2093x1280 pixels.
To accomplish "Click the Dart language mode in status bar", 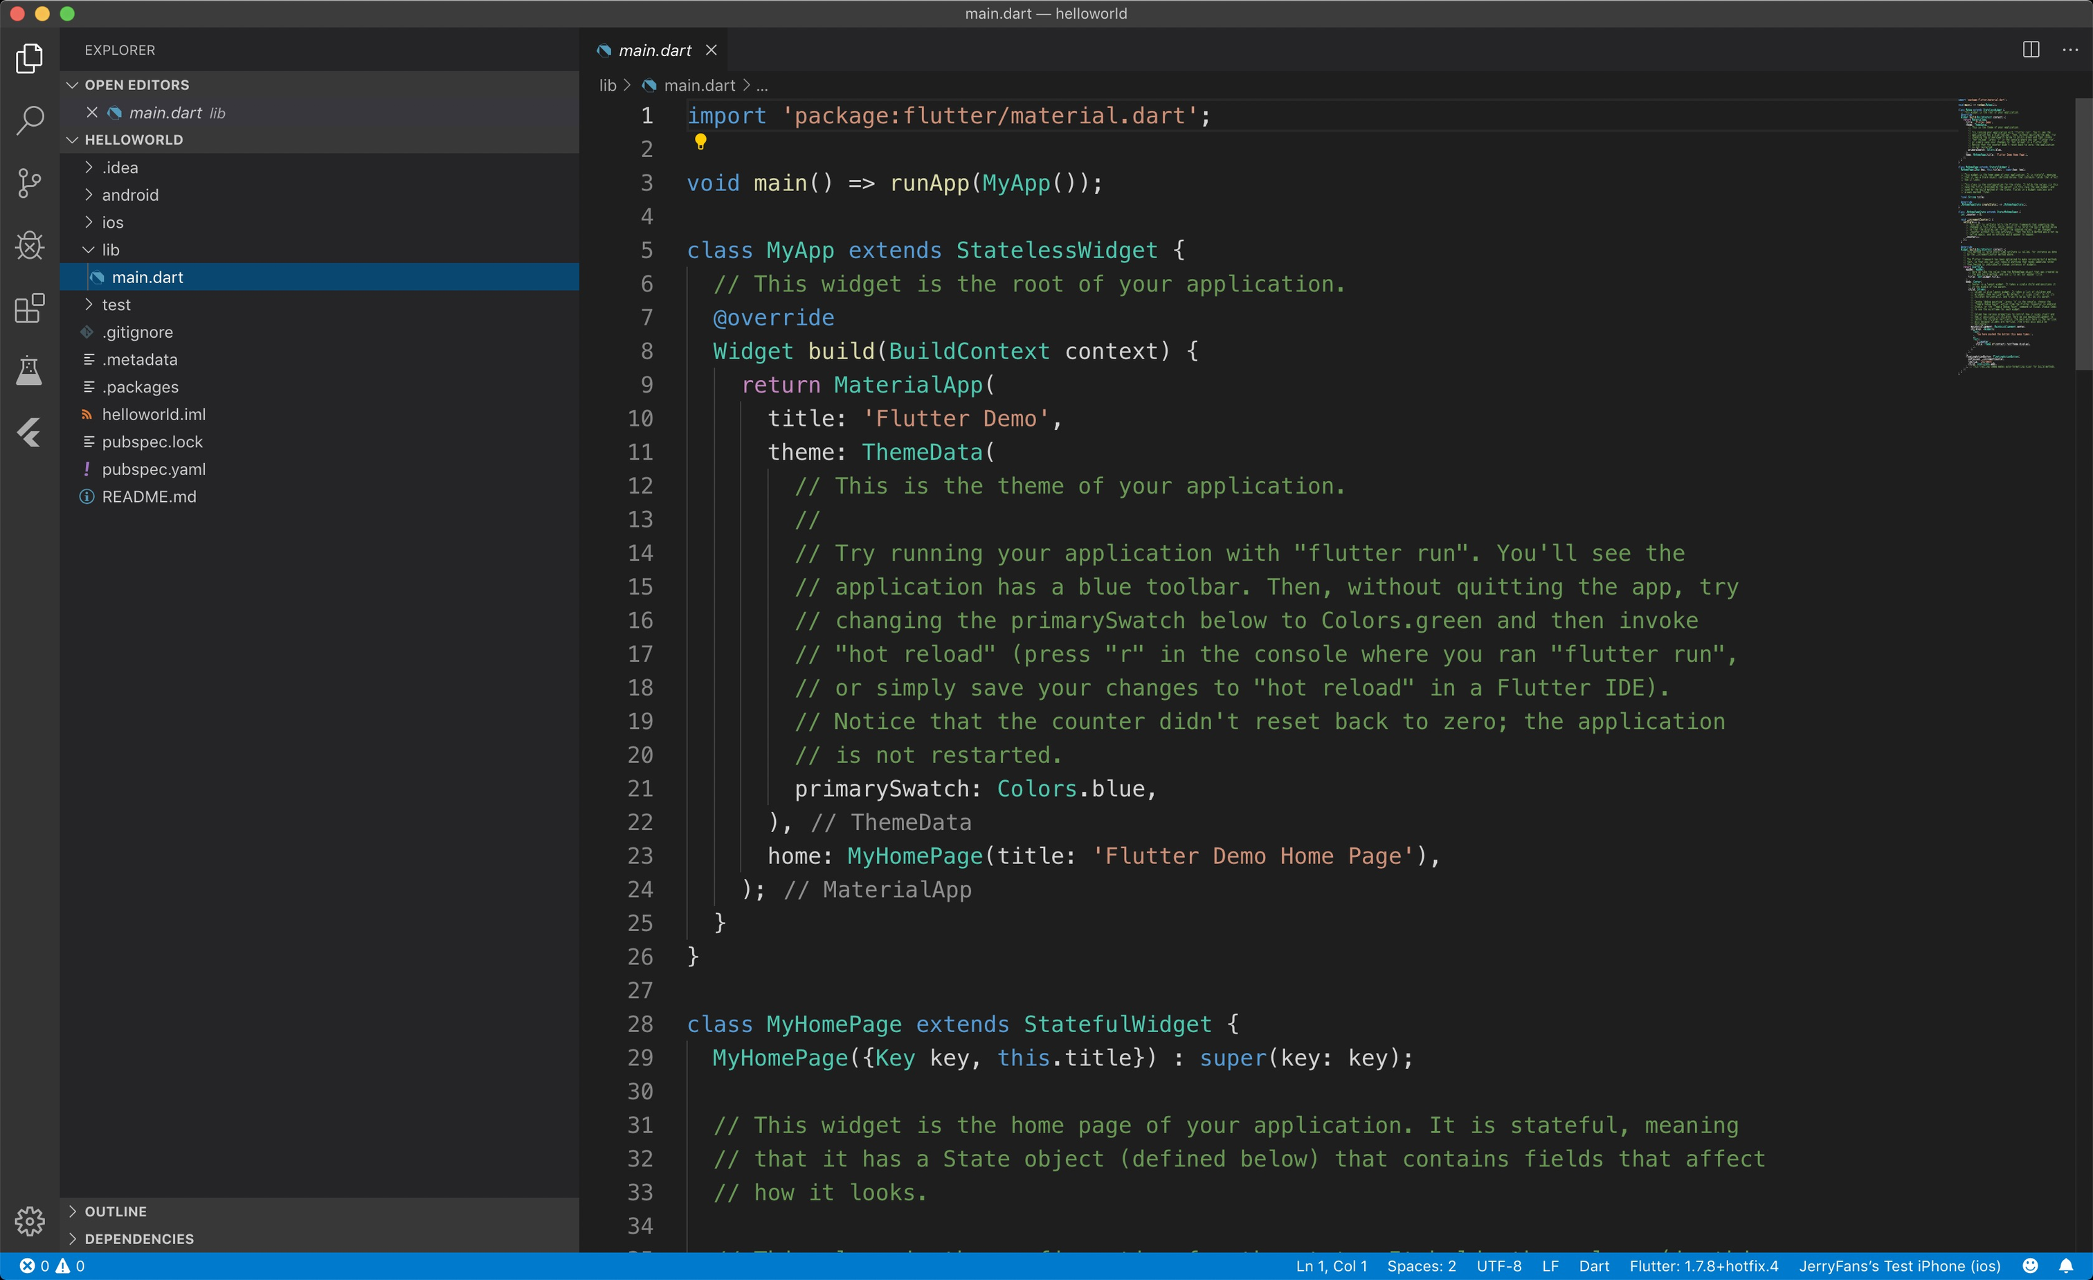I will [x=1593, y=1265].
